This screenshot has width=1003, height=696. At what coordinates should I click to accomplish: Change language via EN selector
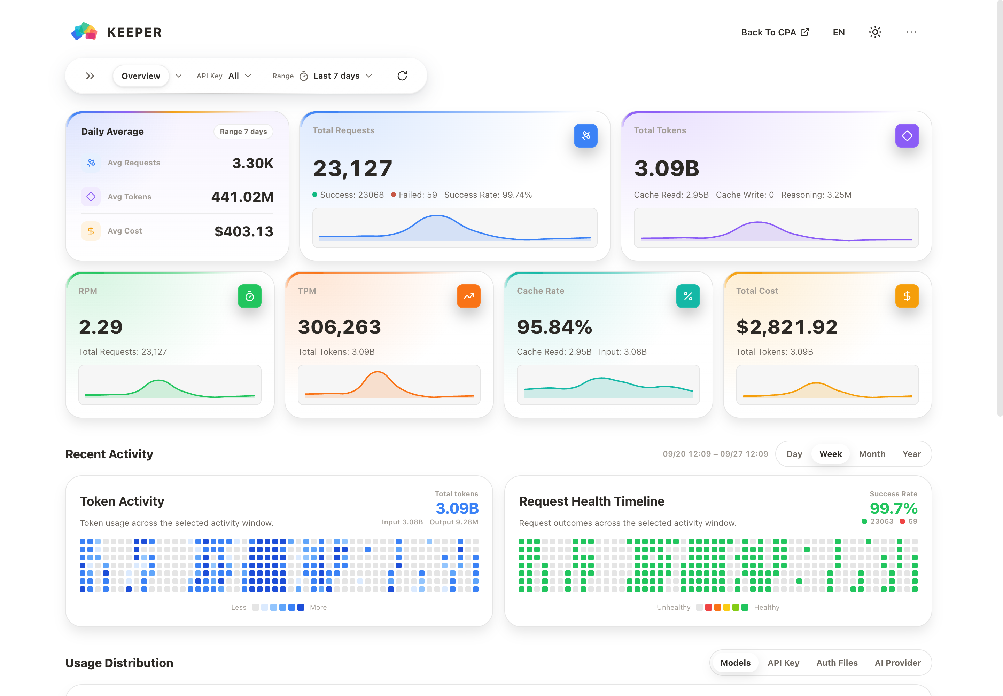pyautogui.click(x=839, y=32)
